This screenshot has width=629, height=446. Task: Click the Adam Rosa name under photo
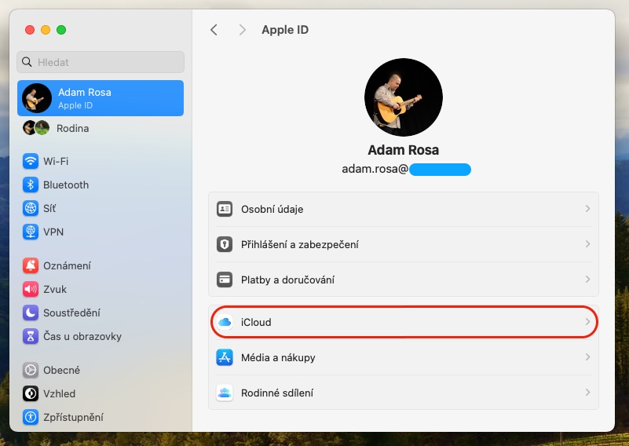click(x=403, y=150)
